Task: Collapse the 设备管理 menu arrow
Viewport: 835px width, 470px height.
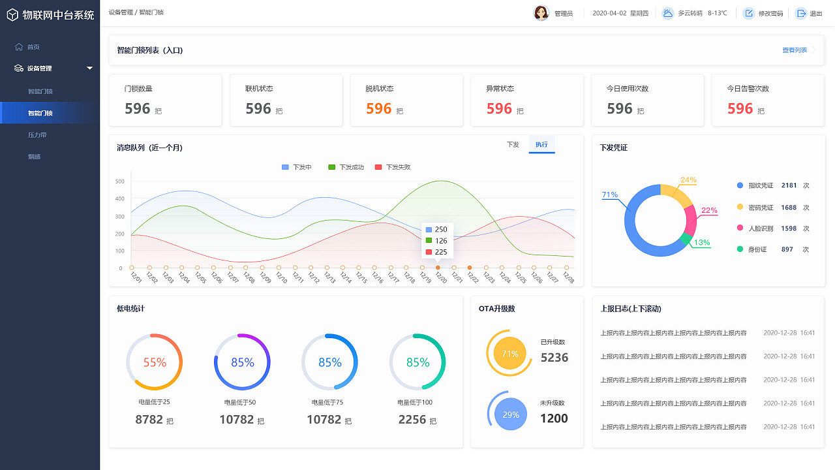Action: pyautogui.click(x=90, y=68)
